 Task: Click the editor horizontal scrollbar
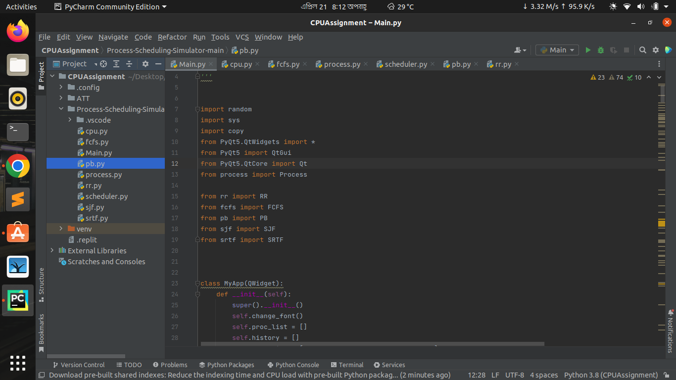coord(372,344)
